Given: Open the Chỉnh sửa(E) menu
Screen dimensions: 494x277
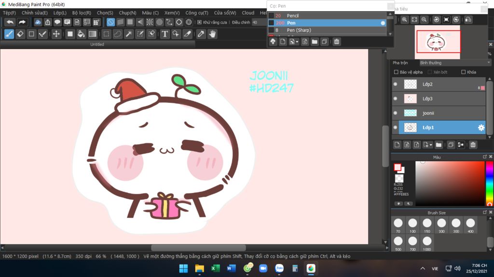Looking at the screenshot, I should tap(34, 13).
